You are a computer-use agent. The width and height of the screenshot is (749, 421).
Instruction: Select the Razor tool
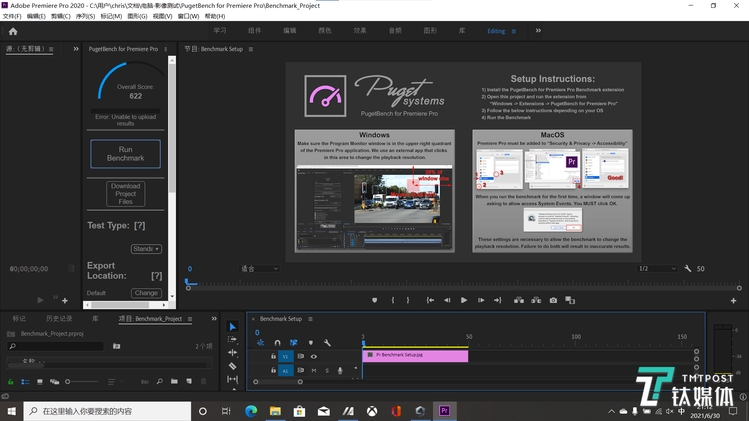point(233,366)
